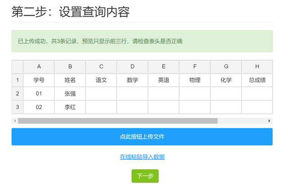Viewport: 288px width, 184px height.
Task: Click the 姓名 cell
Action: click(x=70, y=80)
